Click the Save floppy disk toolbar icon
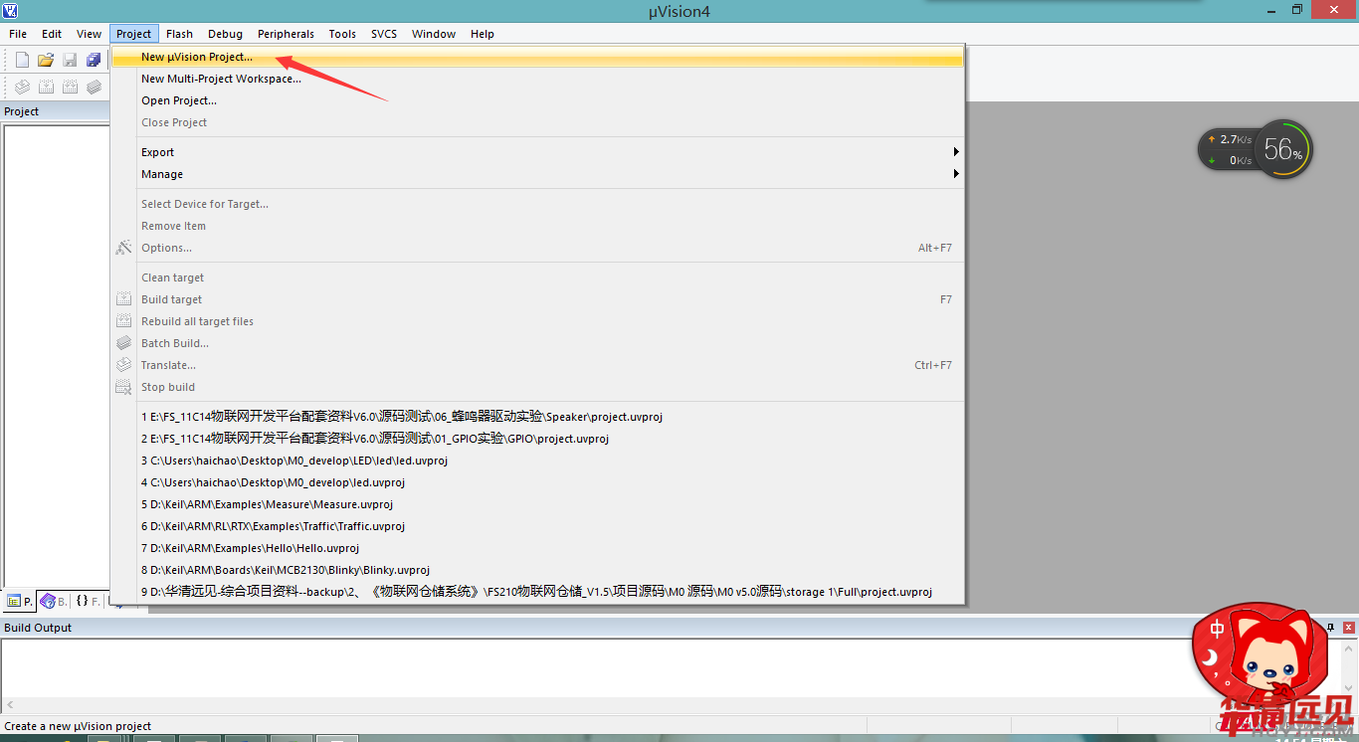 [x=70, y=61]
